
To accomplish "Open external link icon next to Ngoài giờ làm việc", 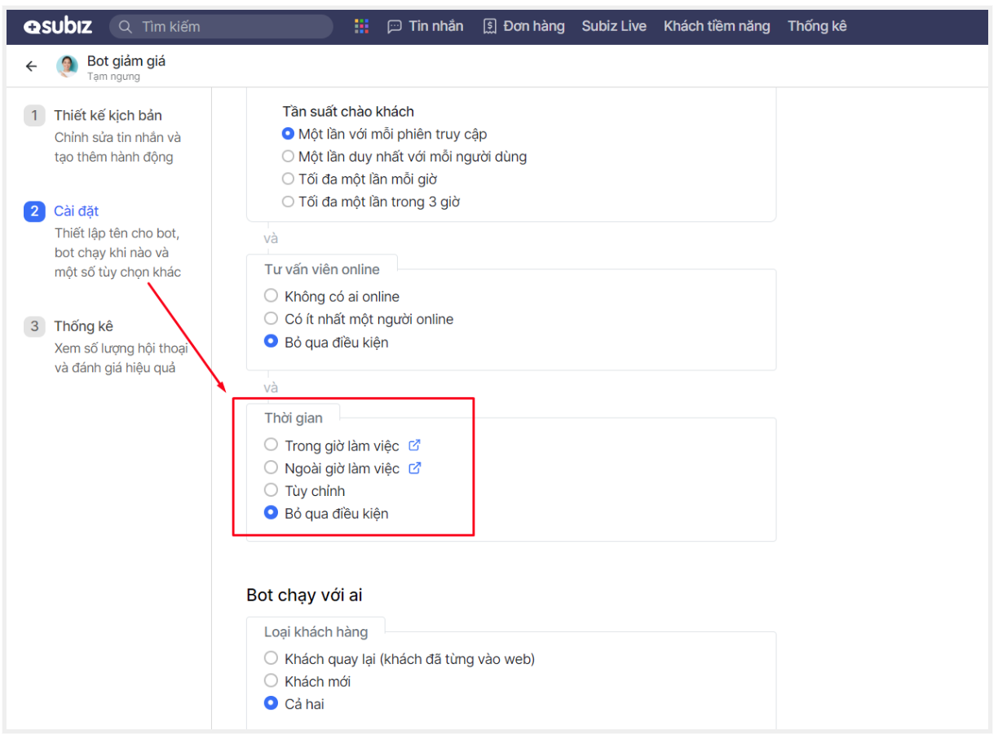I will [x=414, y=468].
